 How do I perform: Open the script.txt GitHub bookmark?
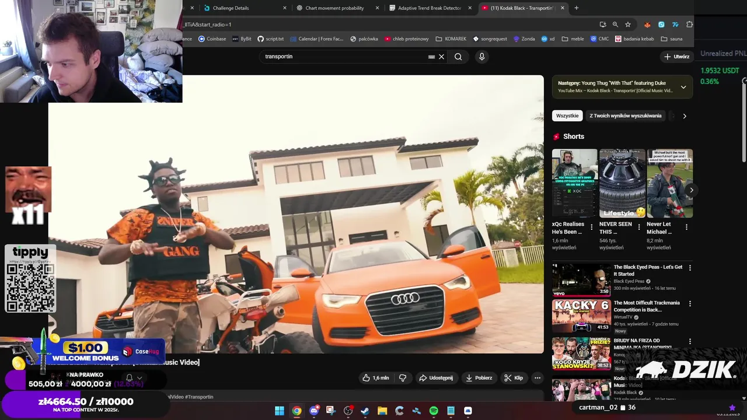tap(271, 39)
